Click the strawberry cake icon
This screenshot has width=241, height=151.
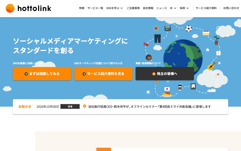click(x=206, y=33)
